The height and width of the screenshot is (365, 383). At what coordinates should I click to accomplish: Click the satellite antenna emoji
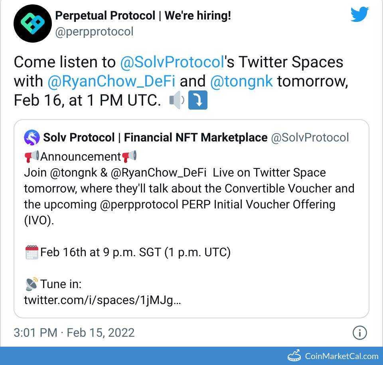[32, 284]
